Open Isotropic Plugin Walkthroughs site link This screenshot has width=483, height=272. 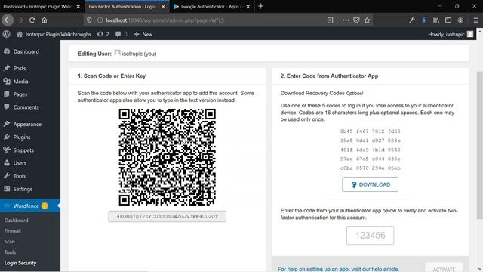point(54,34)
